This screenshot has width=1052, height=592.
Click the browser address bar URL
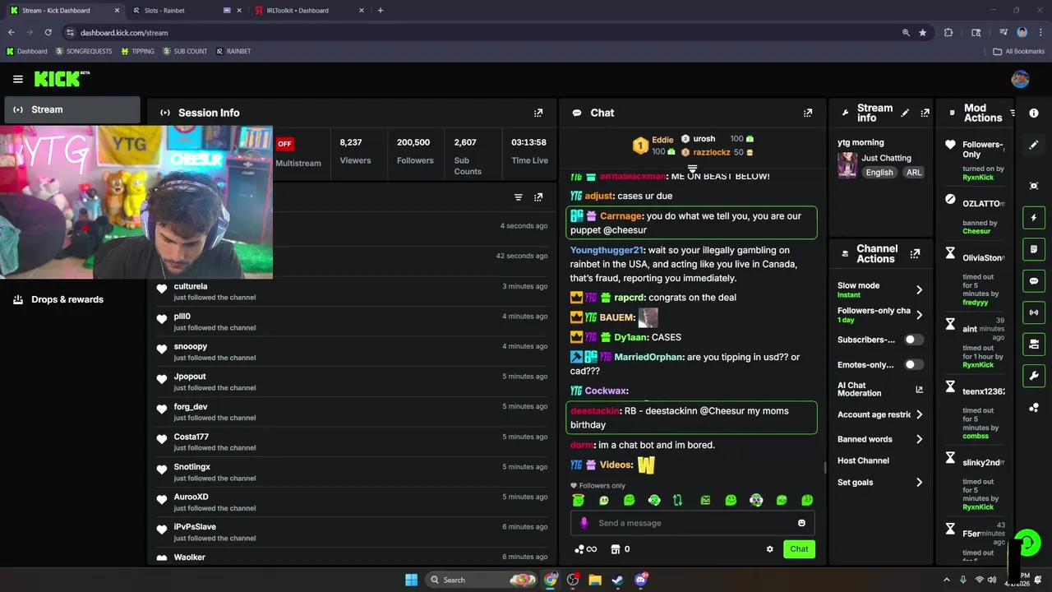(x=124, y=33)
